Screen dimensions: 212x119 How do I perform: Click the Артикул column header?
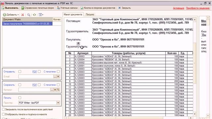coord(83,53)
